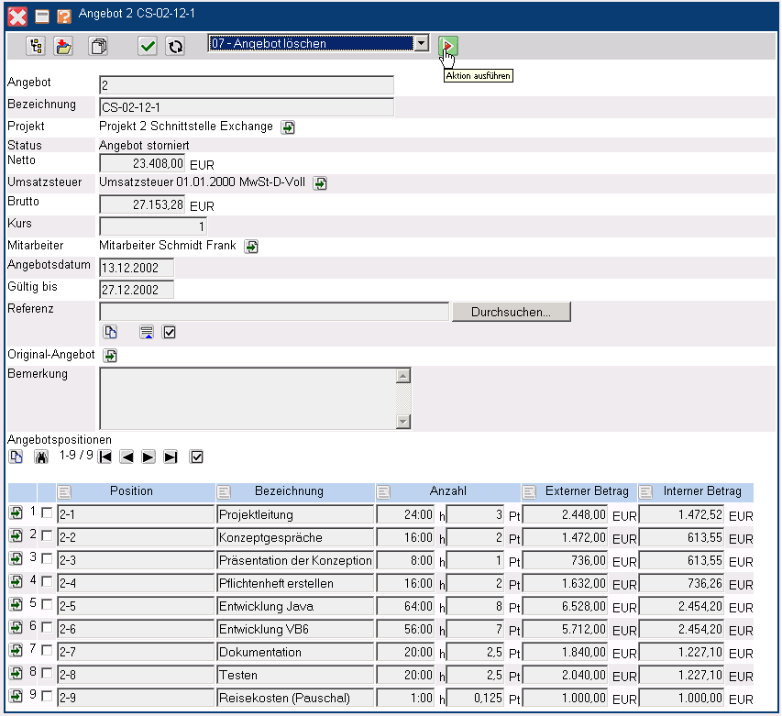Click the binoculars search icon under Angebotspositionen

pos(40,457)
